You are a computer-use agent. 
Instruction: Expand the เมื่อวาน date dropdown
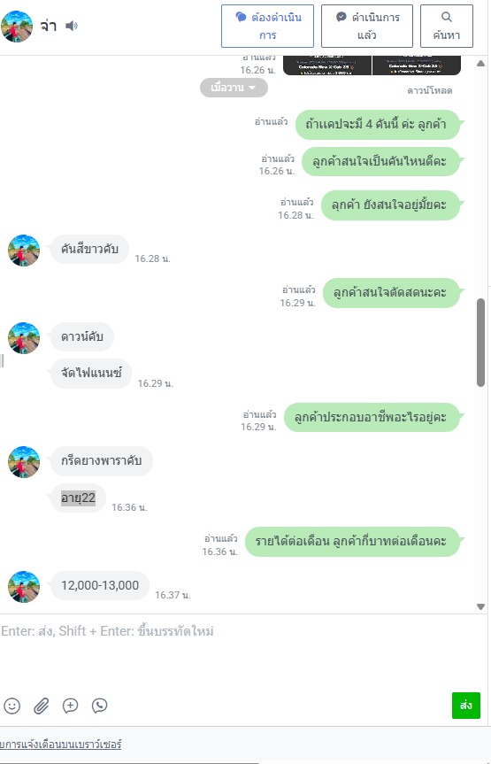[234, 88]
